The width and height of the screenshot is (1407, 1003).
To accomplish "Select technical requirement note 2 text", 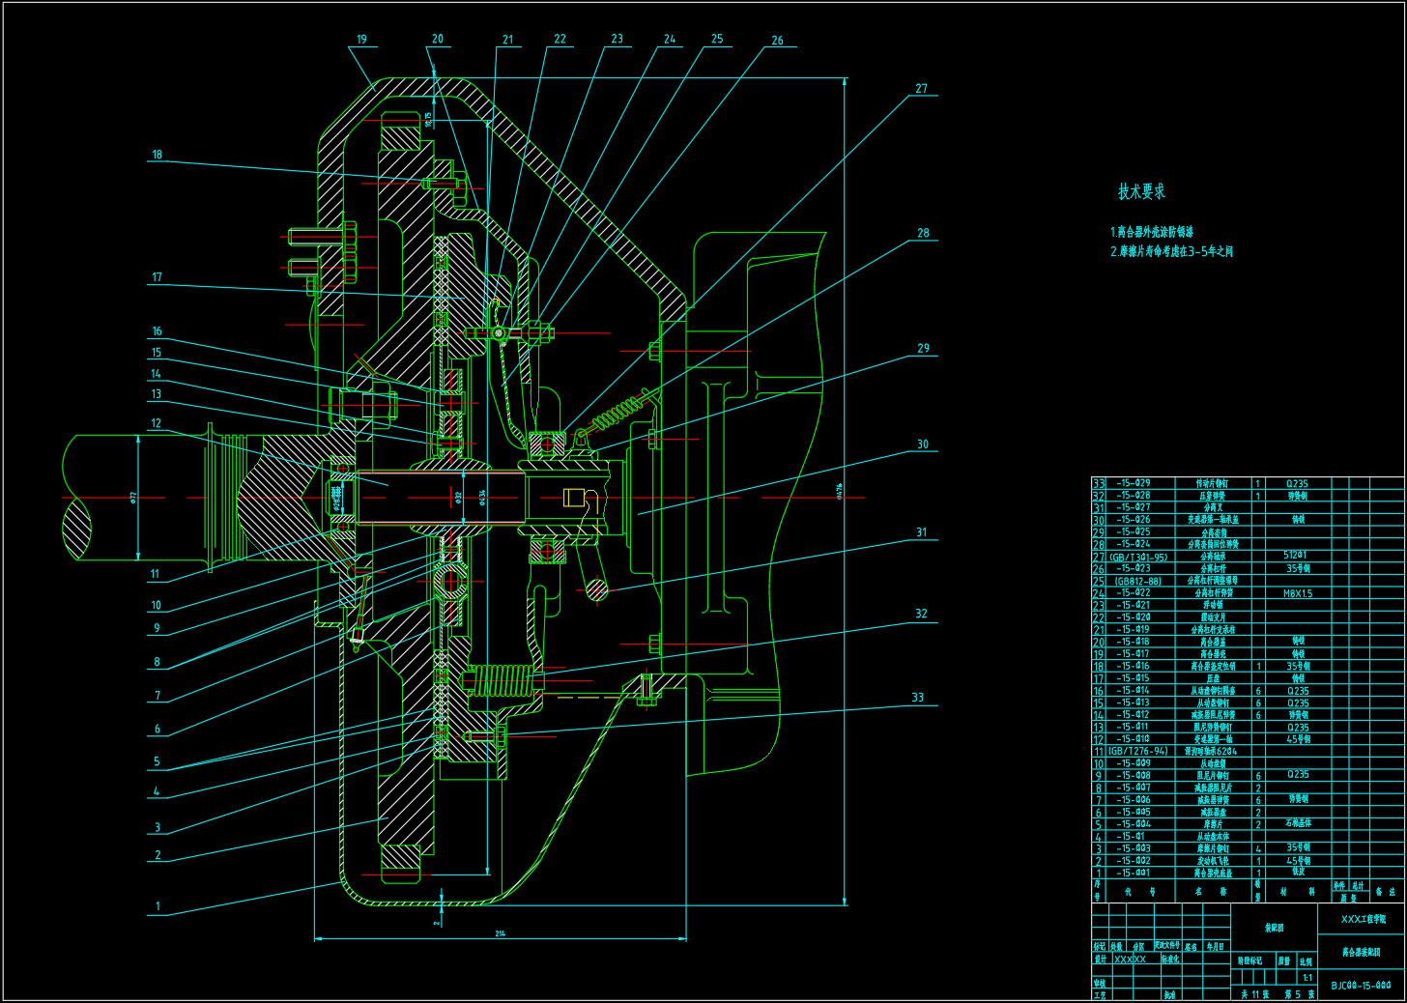I will pyautogui.click(x=1171, y=251).
